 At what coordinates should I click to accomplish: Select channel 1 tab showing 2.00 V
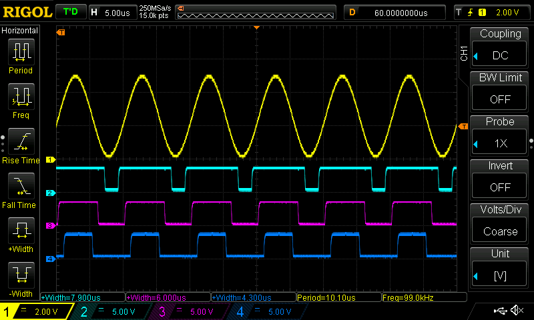(x=37, y=311)
